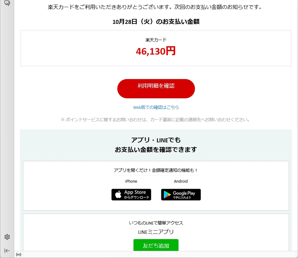The height and width of the screenshot is (258, 298).
Task: Click the ※ポイントサービス note text
Action: [x=155, y=120]
